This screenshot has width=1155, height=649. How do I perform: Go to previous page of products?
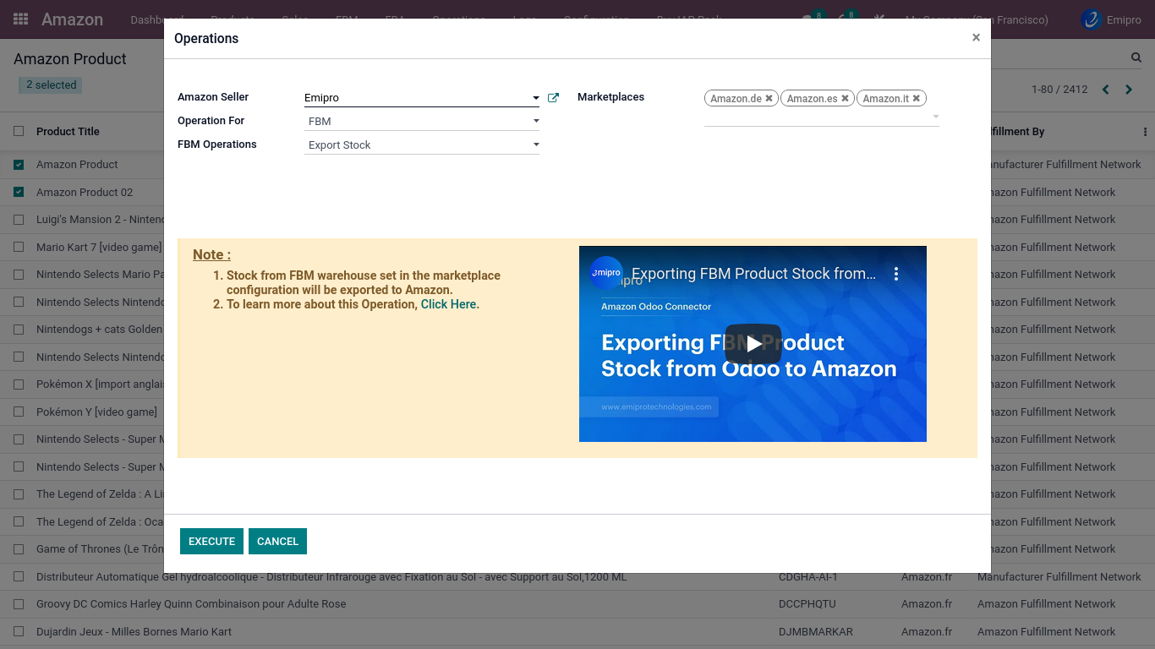[x=1105, y=90]
